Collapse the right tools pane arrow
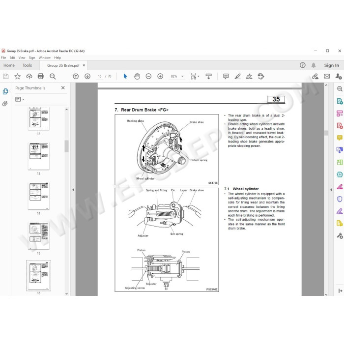Viewport: 344px width, 344px height. 331,190
